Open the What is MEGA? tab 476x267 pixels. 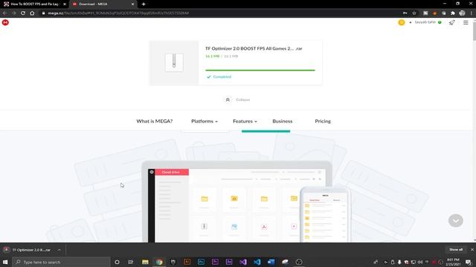click(155, 121)
